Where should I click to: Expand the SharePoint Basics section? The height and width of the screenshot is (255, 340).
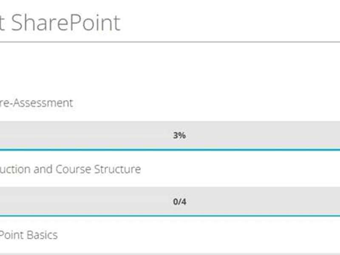coord(28,235)
